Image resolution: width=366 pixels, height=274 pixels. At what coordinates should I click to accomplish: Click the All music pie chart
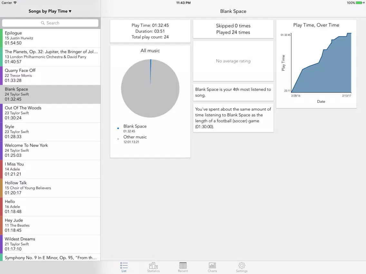coord(150,88)
